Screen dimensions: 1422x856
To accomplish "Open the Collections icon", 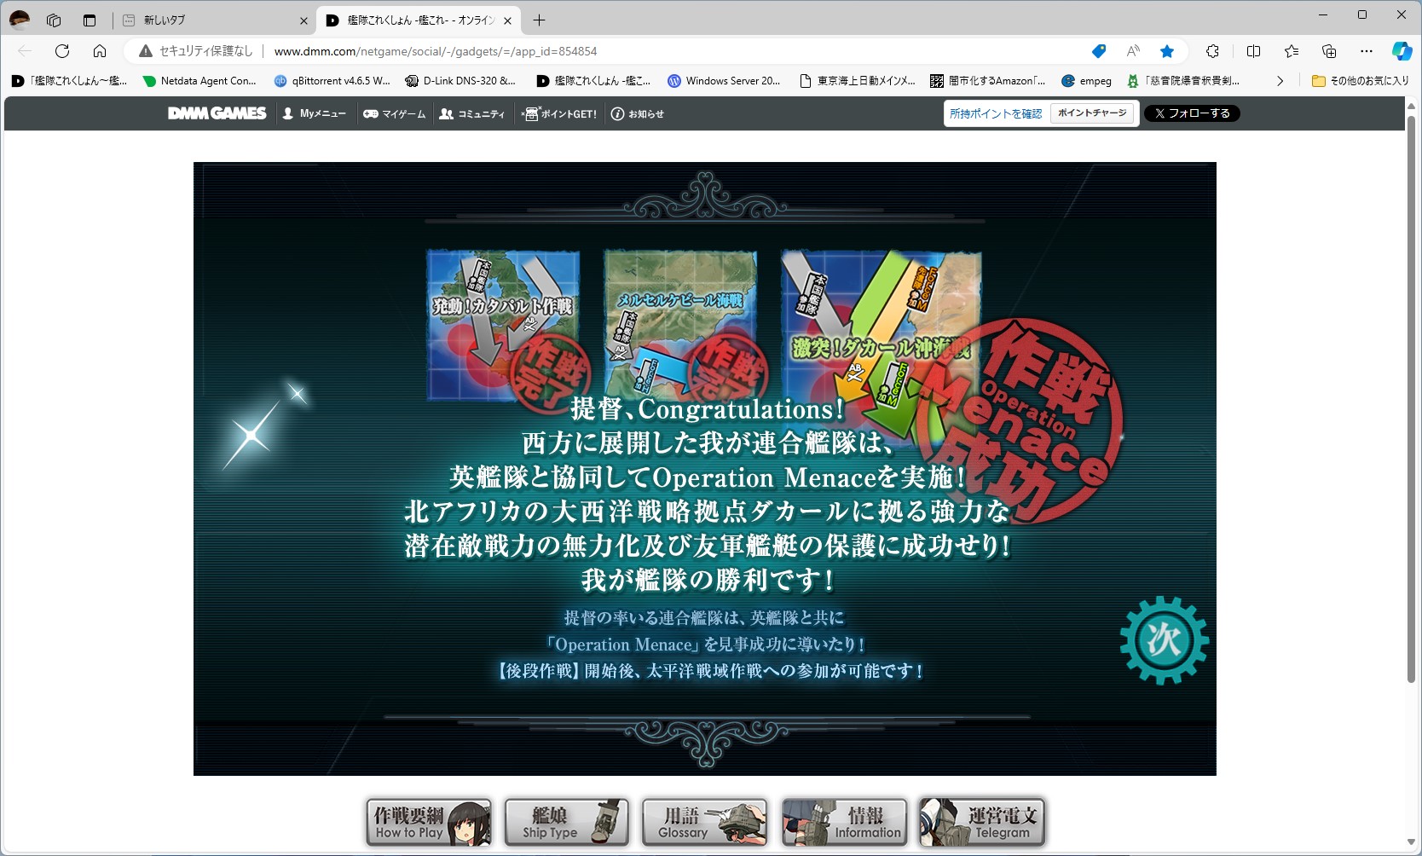I will click(1329, 51).
